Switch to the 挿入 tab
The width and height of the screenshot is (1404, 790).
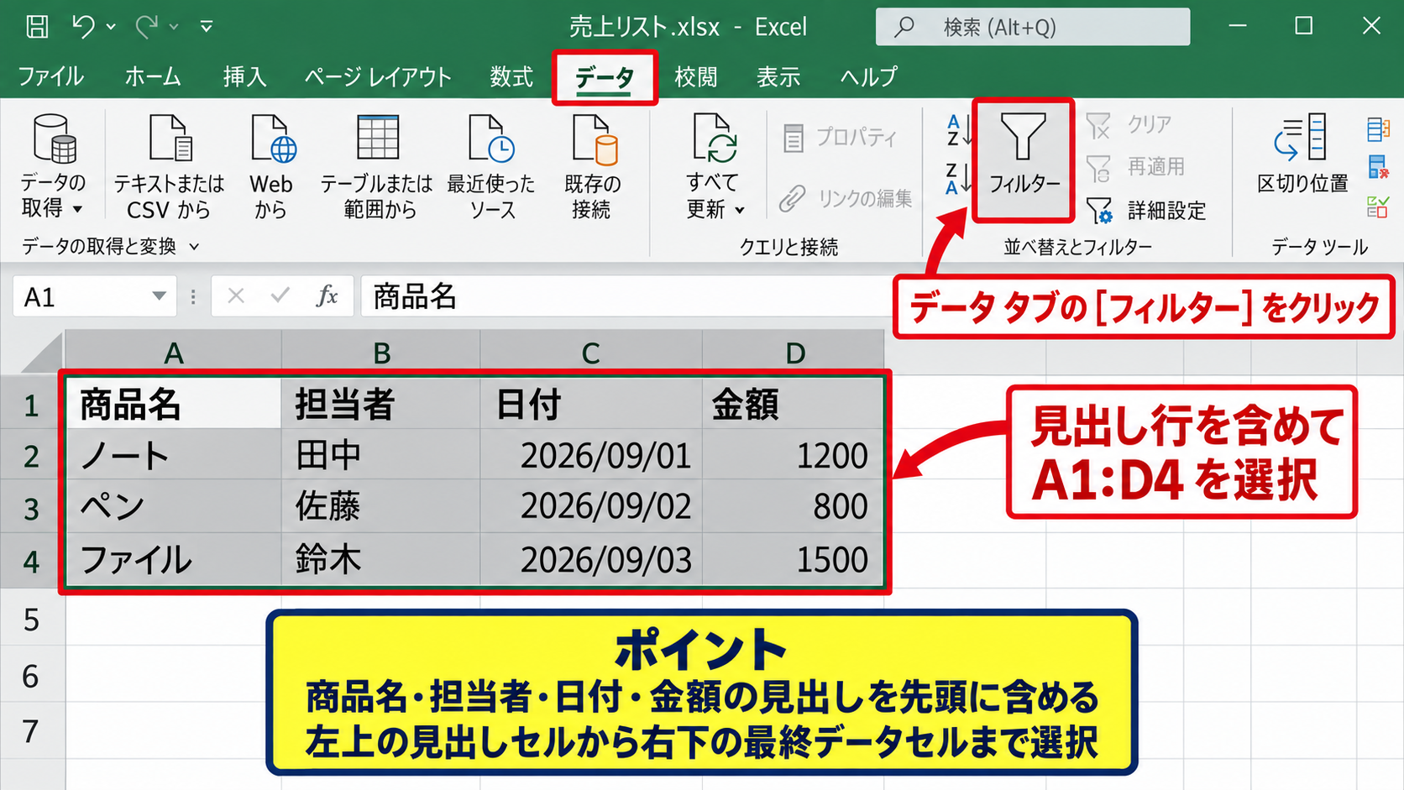(x=245, y=76)
